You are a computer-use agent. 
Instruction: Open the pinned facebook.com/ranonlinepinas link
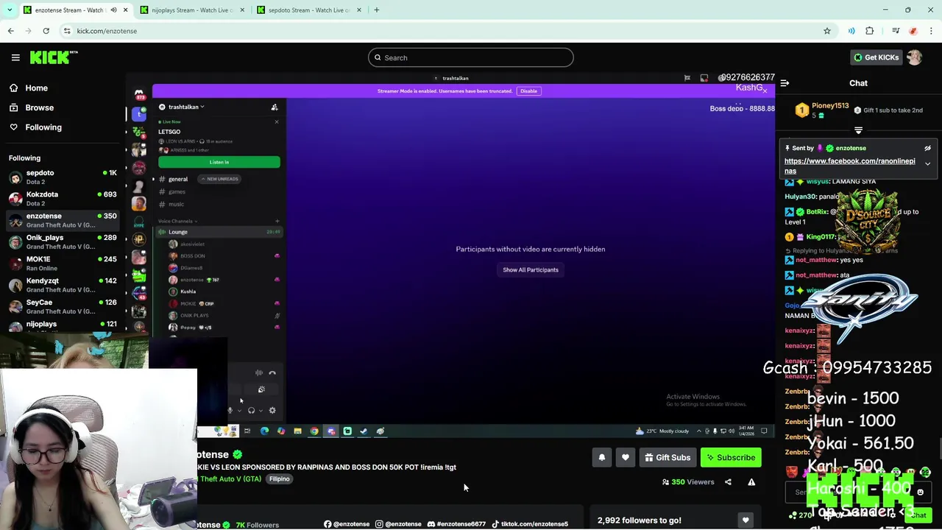click(x=850, y=166)
